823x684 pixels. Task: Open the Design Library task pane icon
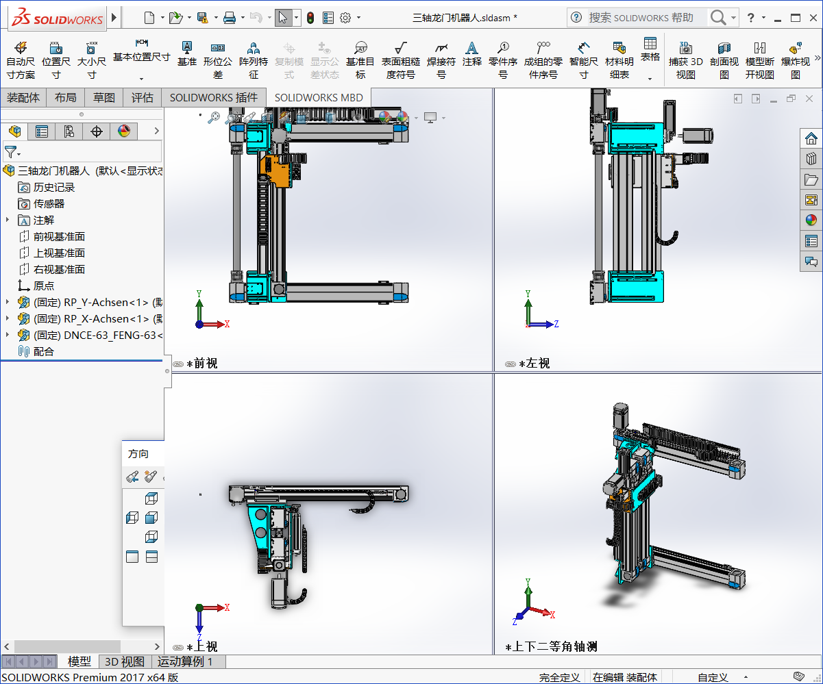pyautogui.click(x=811, y=159)
